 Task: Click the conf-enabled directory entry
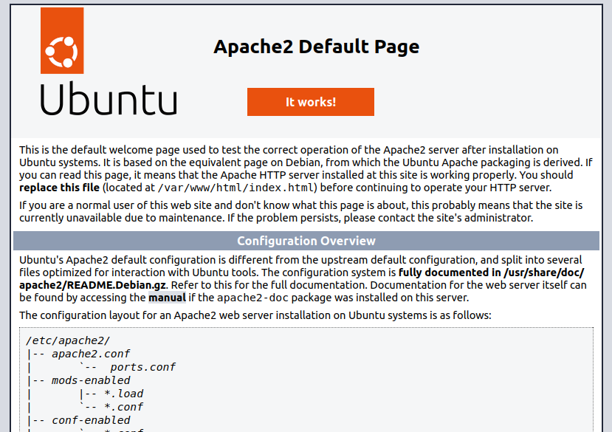click(90, 420)
